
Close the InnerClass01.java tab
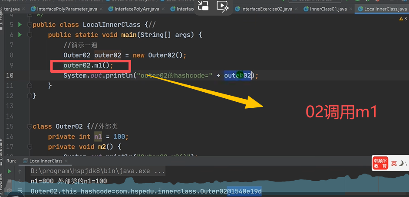coord(351,9)
